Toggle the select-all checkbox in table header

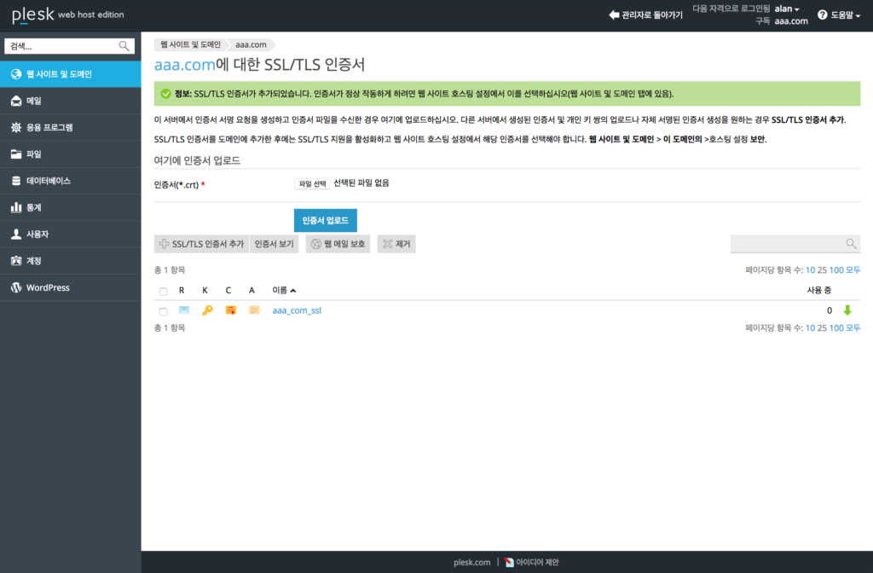[163, 292]
